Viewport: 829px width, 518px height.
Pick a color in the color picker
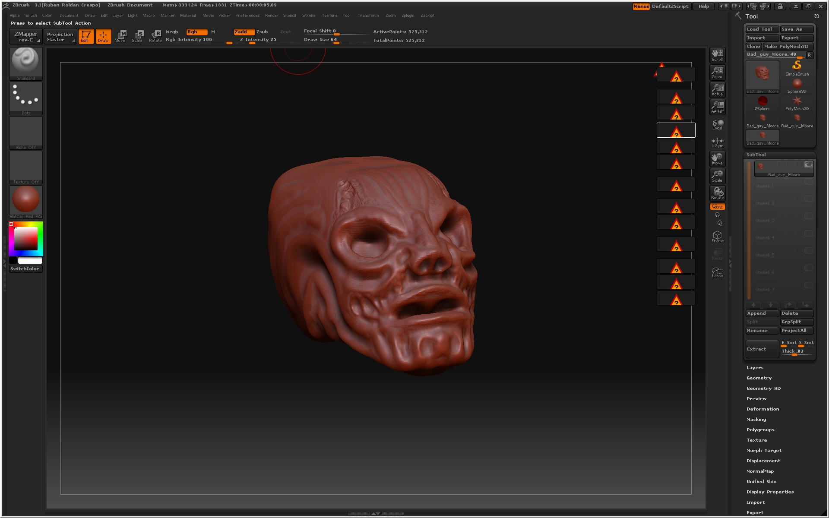[x=26, y=239]
